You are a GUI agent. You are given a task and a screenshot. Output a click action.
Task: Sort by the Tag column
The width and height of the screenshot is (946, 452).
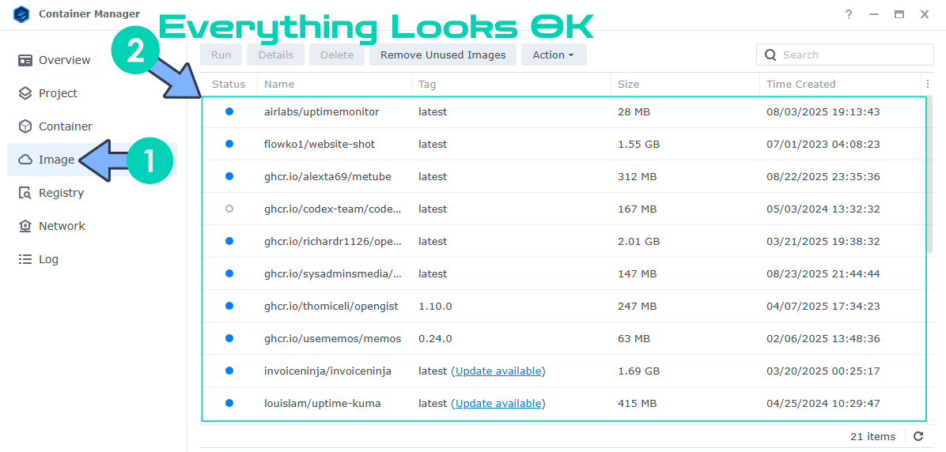tap(512, 84)
